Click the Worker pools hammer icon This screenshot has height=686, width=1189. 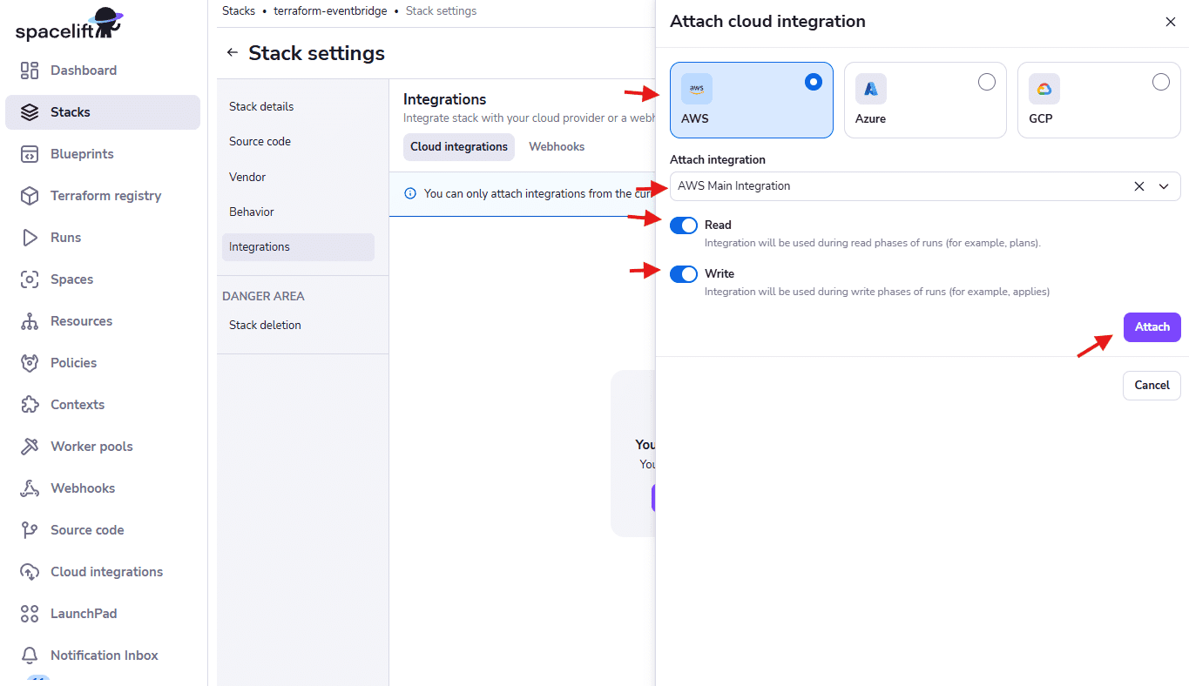click(30, 447)
